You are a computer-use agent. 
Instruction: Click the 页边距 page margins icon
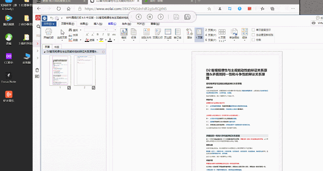[x=168, y=32]
